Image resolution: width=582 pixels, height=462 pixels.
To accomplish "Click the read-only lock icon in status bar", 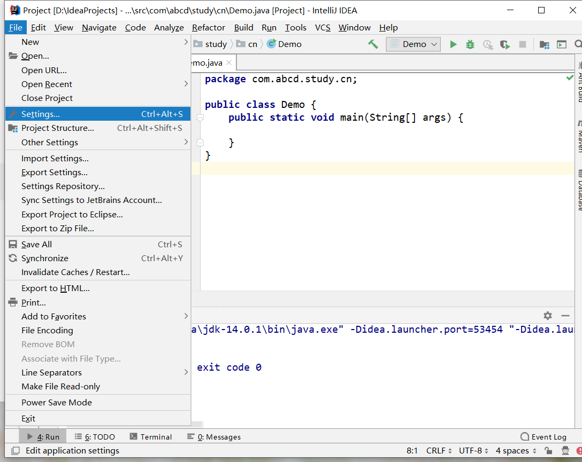I will click(548, 450).
